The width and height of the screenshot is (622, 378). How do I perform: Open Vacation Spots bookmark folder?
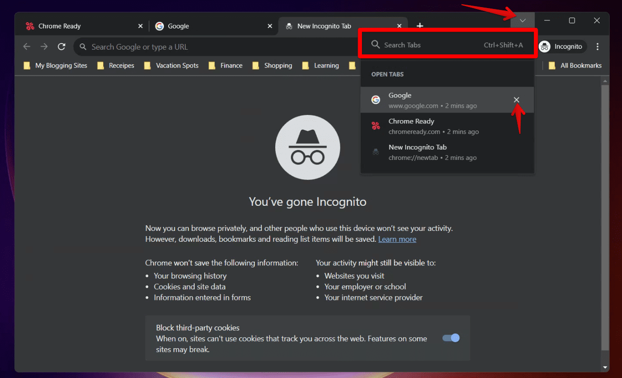coord(171,66)
